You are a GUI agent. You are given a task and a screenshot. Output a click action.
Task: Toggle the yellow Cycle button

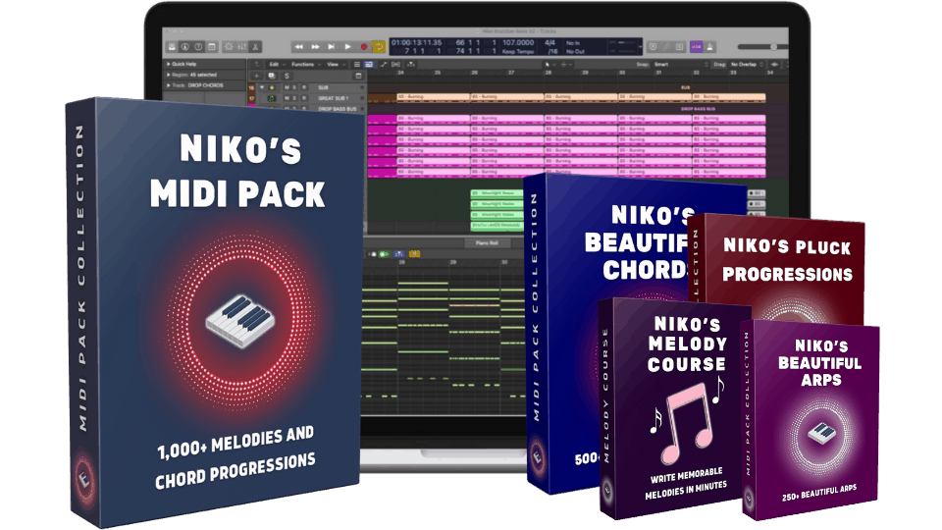[x=379, y=46]
